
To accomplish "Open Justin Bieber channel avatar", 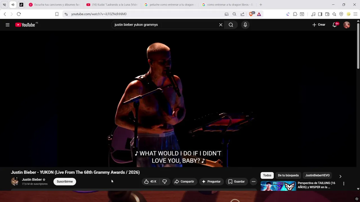I will pyautogui.click(x=15, y=181).
